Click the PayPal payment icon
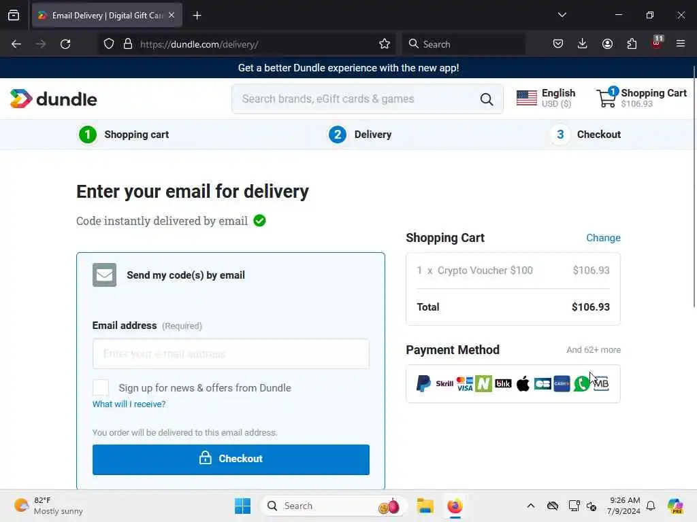Screen dimensions: 697x522 click(423, 383)
